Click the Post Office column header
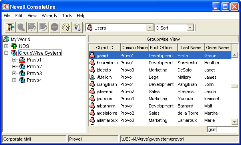The height and width of the screenshot is (145, 241). [x=163, y=48]
